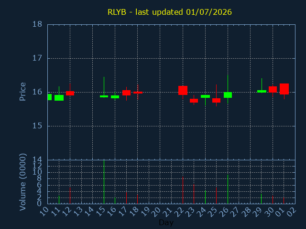Image resolution: width=306 pixels, height=229 pixels.
Task: Click the day tick label 29
Action: (x=258, y=212)
